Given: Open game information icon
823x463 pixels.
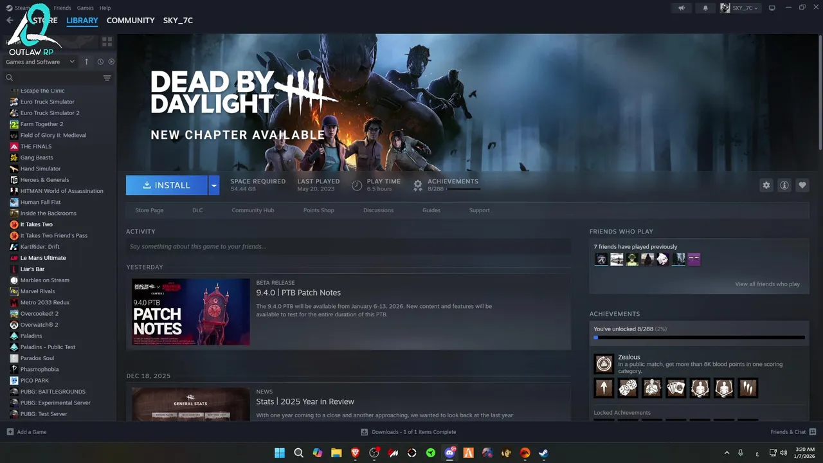Looking at the screenshot, I should pyautogui.click(x=784, y=185).
